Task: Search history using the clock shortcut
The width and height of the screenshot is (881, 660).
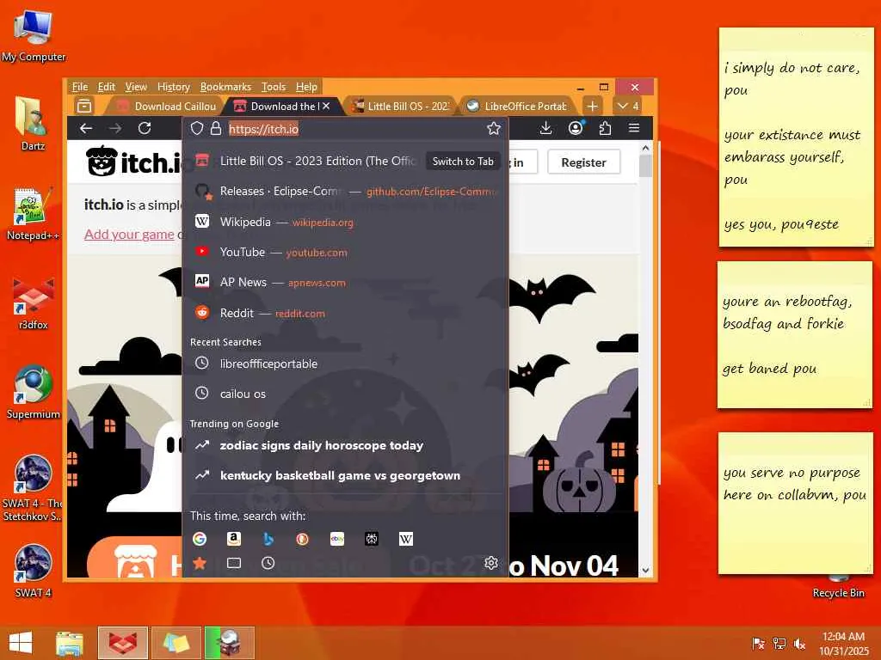Action: 268,563
